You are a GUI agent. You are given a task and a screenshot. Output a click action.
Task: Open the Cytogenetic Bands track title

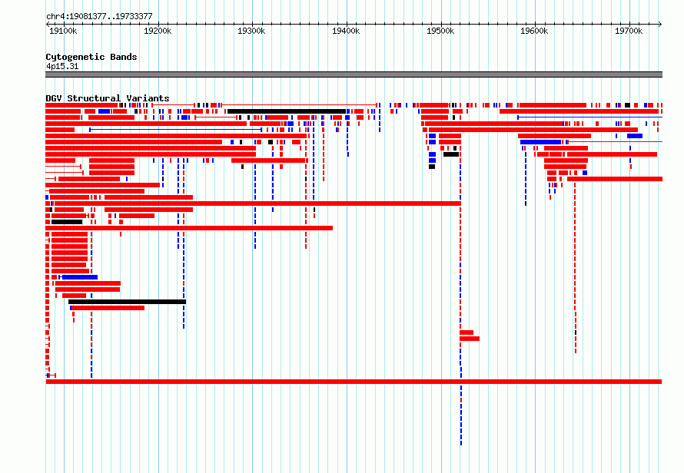pyautogui.click(x=91, y=57)
